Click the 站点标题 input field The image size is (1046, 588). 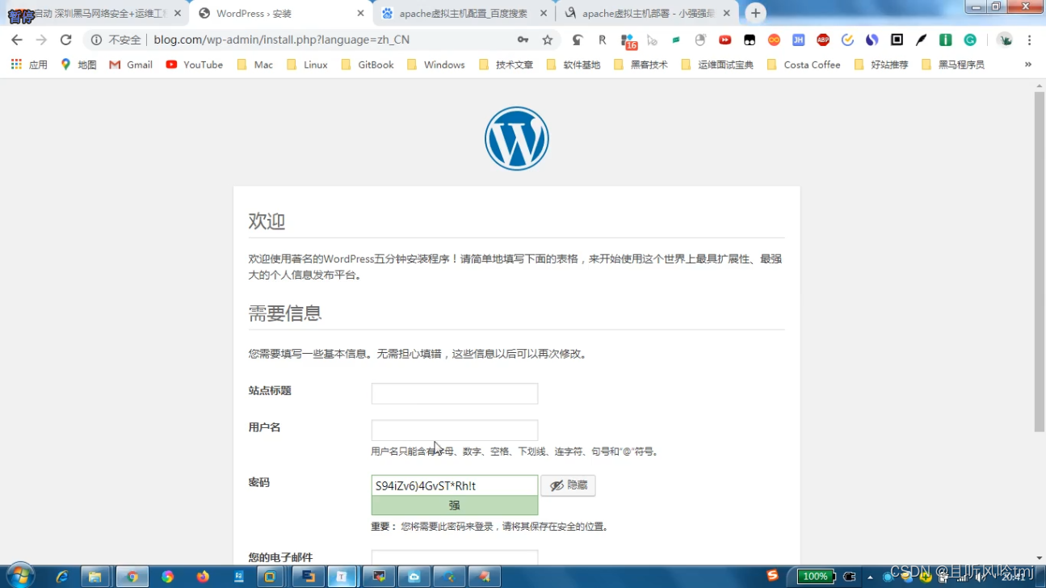point(454,393)
